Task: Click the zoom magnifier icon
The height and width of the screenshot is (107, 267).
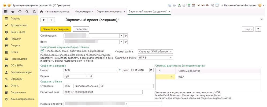Action: coord(213,5)
